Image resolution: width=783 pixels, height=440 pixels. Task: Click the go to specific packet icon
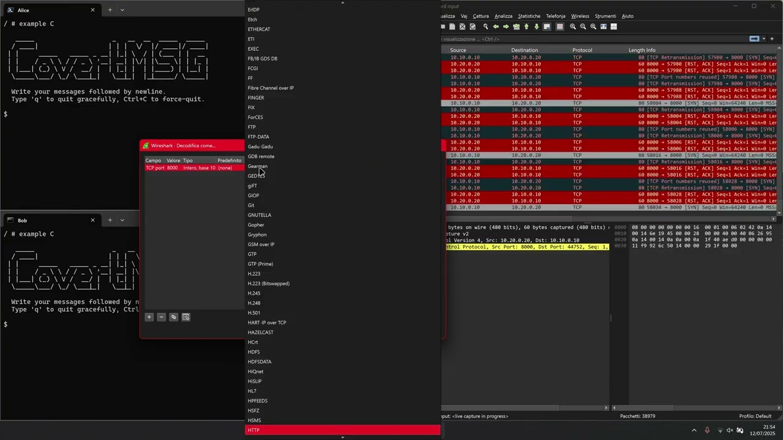pos(516,27)
